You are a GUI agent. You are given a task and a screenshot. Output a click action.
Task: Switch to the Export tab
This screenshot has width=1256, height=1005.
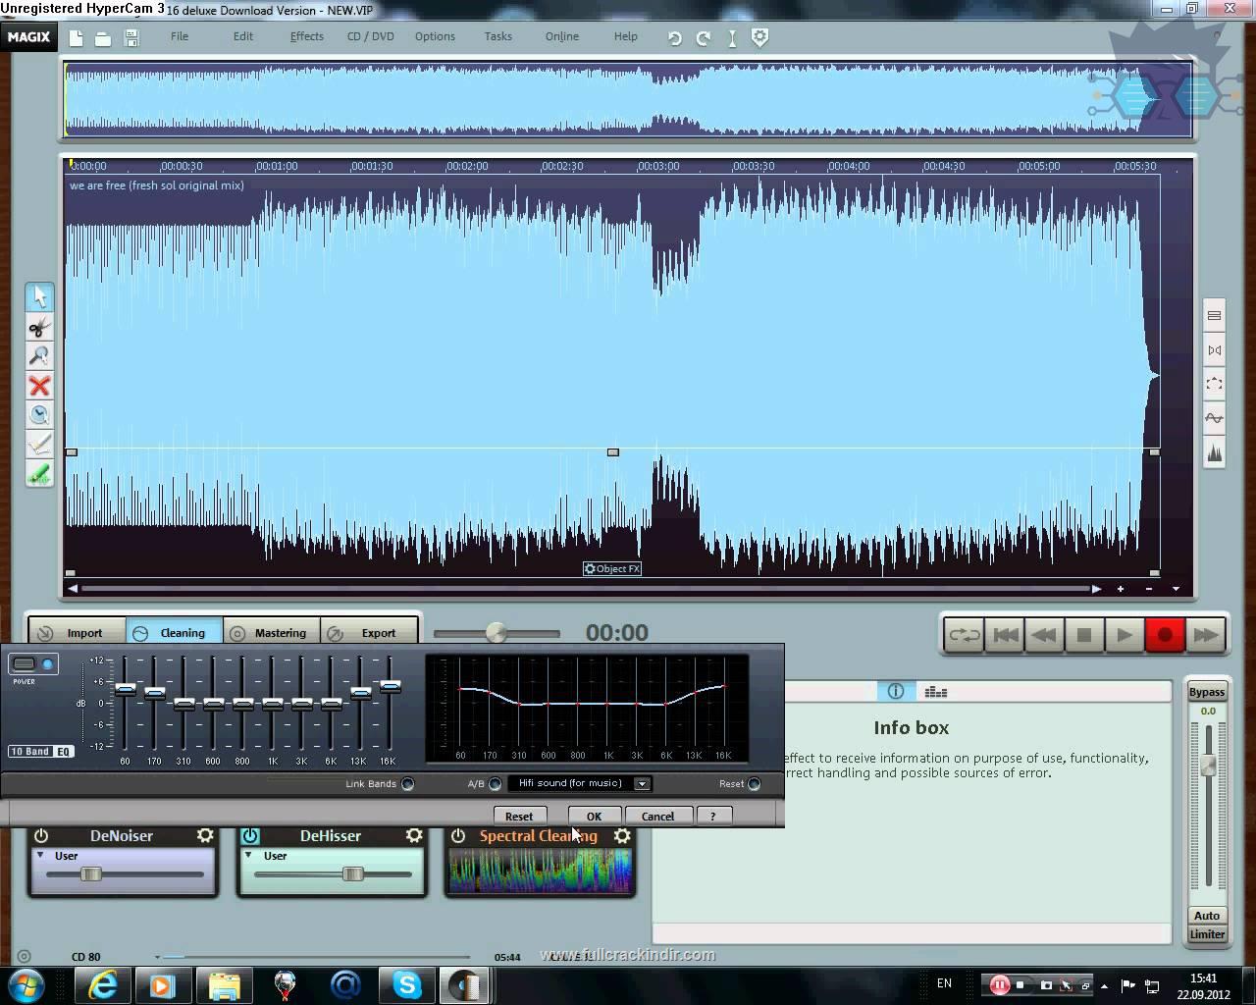click(x=369, y=633)
